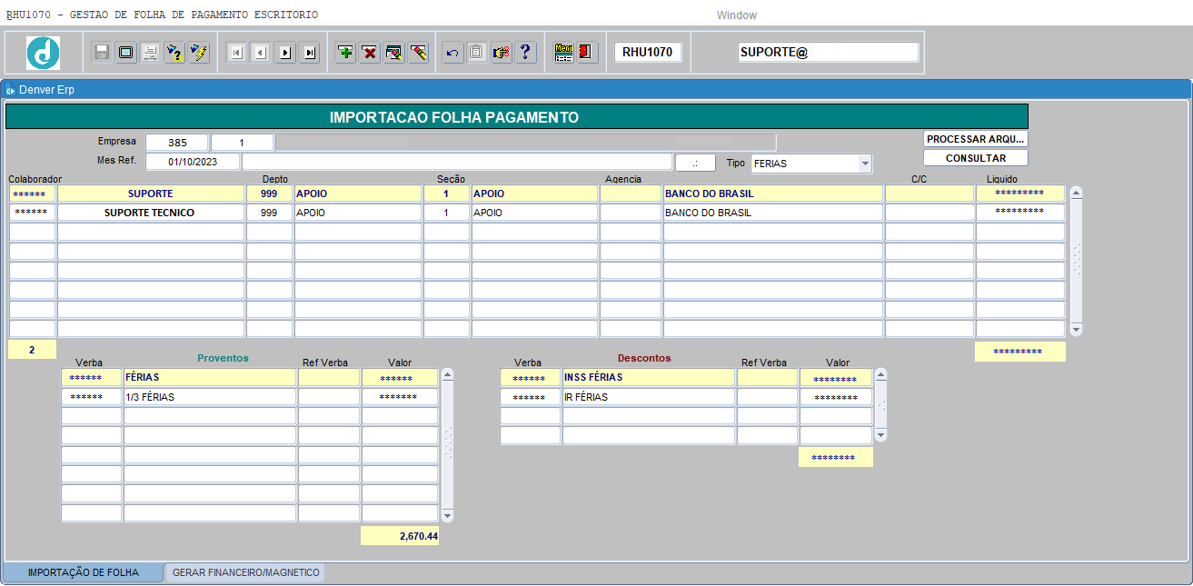
Task: Switch to GERAR FINANCEIRO/MAGNETICO tab
Action: (x=245, y=572)
